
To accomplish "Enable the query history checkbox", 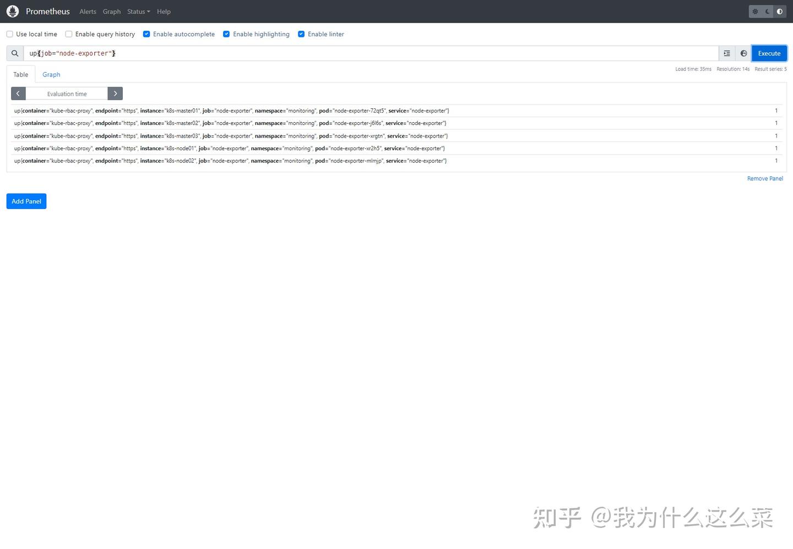I will point(68,34).
